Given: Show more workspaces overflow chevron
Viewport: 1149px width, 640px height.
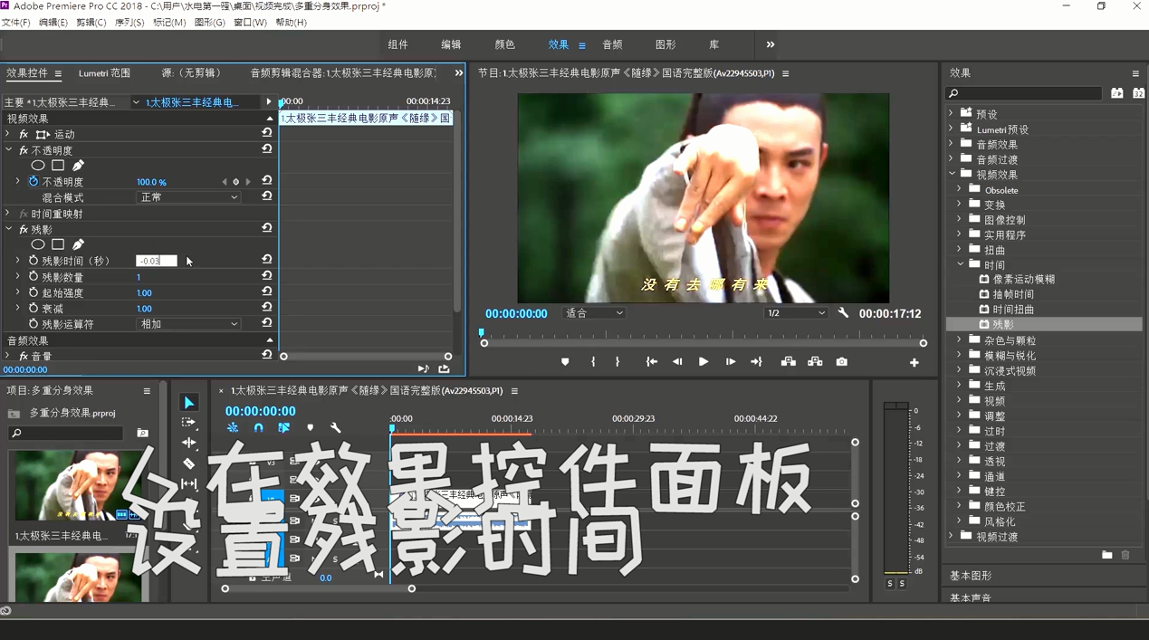Looking at the screenshot, I should (x=771, y=44).
